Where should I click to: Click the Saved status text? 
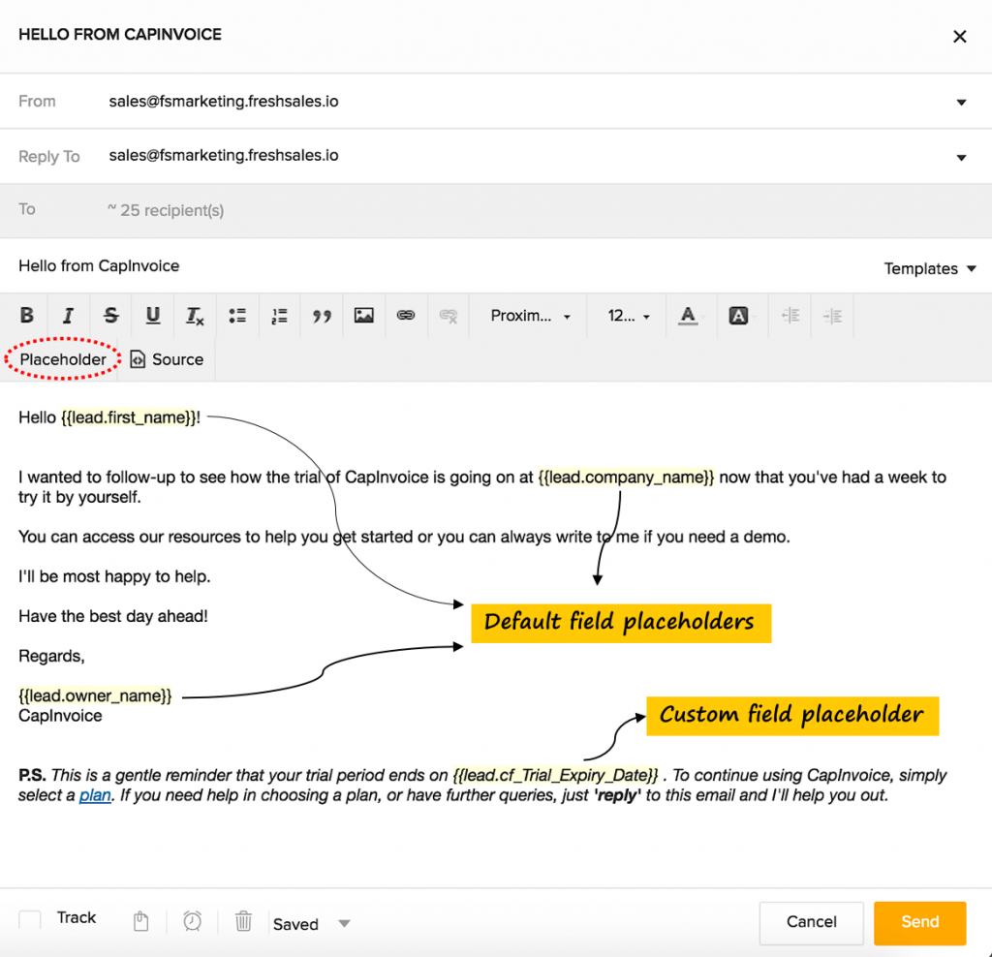[295, 924]
